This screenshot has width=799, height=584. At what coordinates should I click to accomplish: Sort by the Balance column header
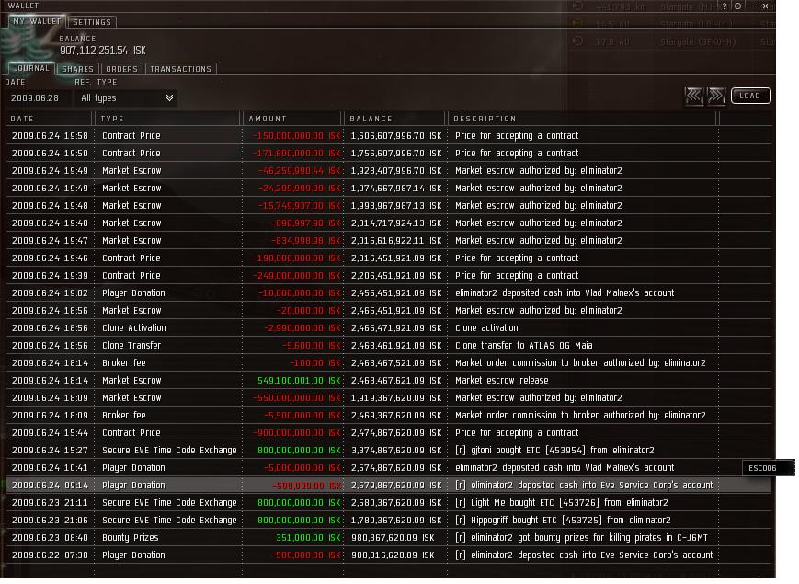[x=395, y=119]
